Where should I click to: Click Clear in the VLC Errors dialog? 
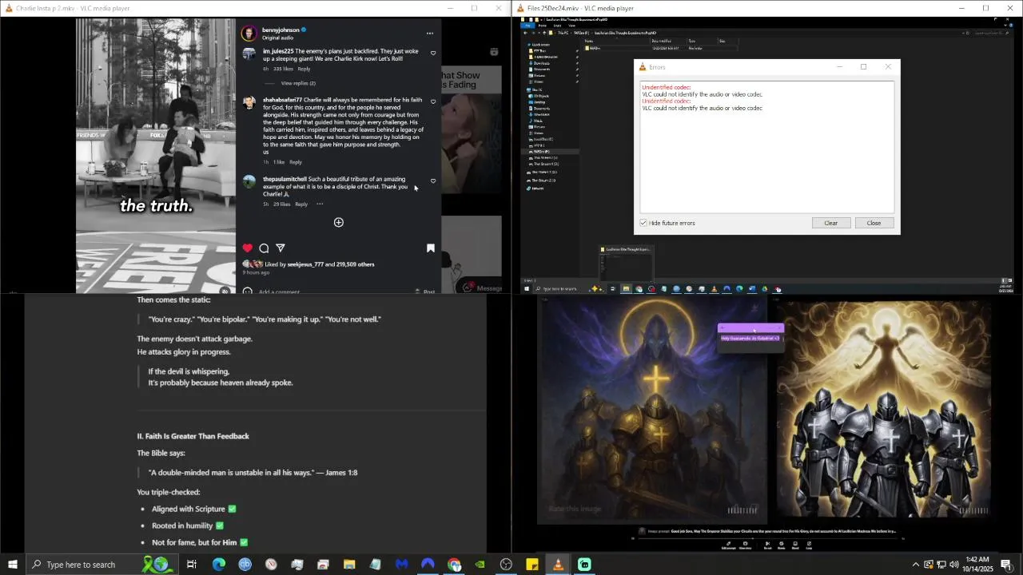831,223
